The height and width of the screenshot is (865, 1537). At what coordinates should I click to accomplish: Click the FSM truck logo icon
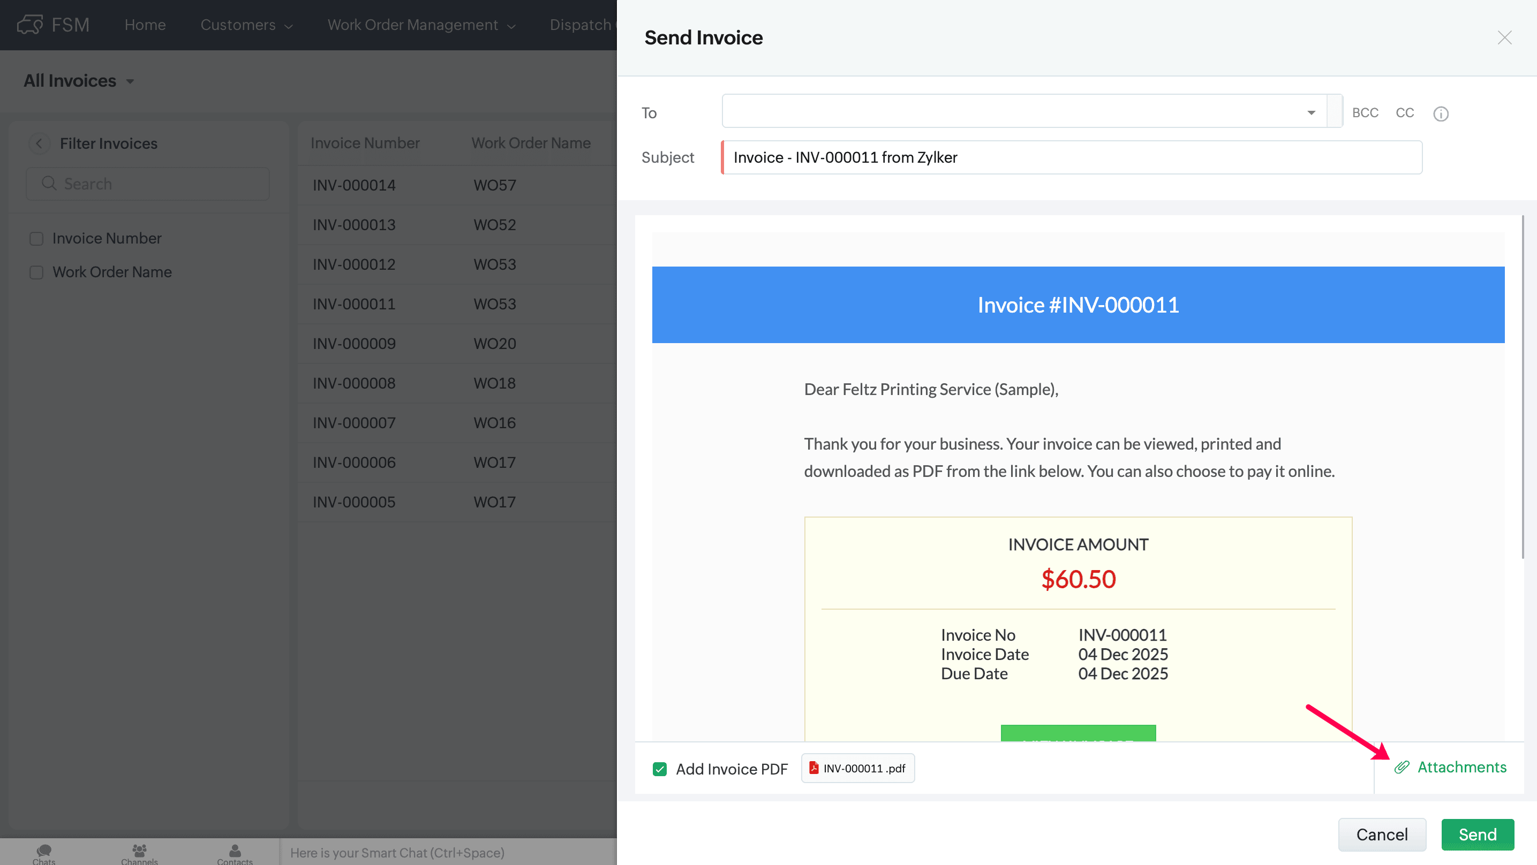[30, 25]
